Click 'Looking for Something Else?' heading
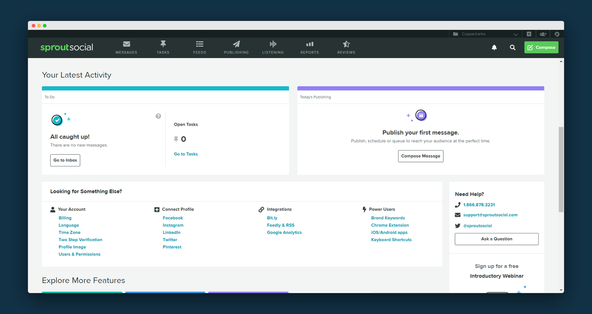Viewport: 592px width, 314px height. [86, 192]
